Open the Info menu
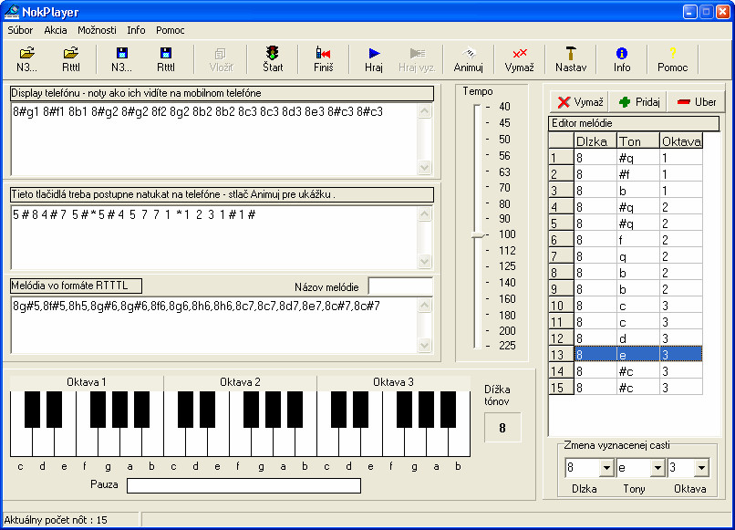 point(136,30)
